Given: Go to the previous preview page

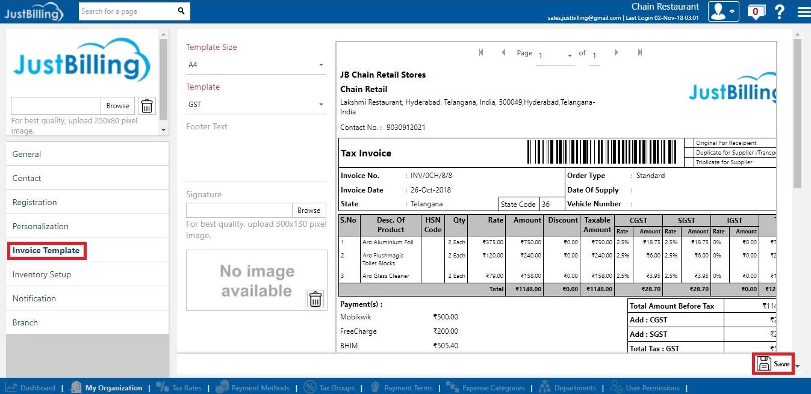Looking at the screenshot, I should point(503,53).
